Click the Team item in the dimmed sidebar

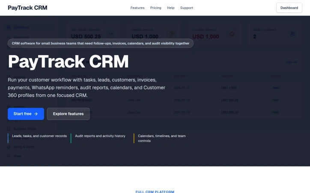click(x=18, y=156)
